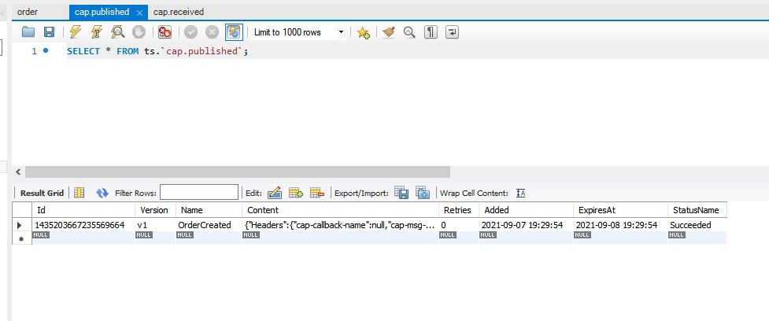Toggle Wrap Cell Content icon
Viewport: 769px width, 321px height.
(x=521, y=193)
